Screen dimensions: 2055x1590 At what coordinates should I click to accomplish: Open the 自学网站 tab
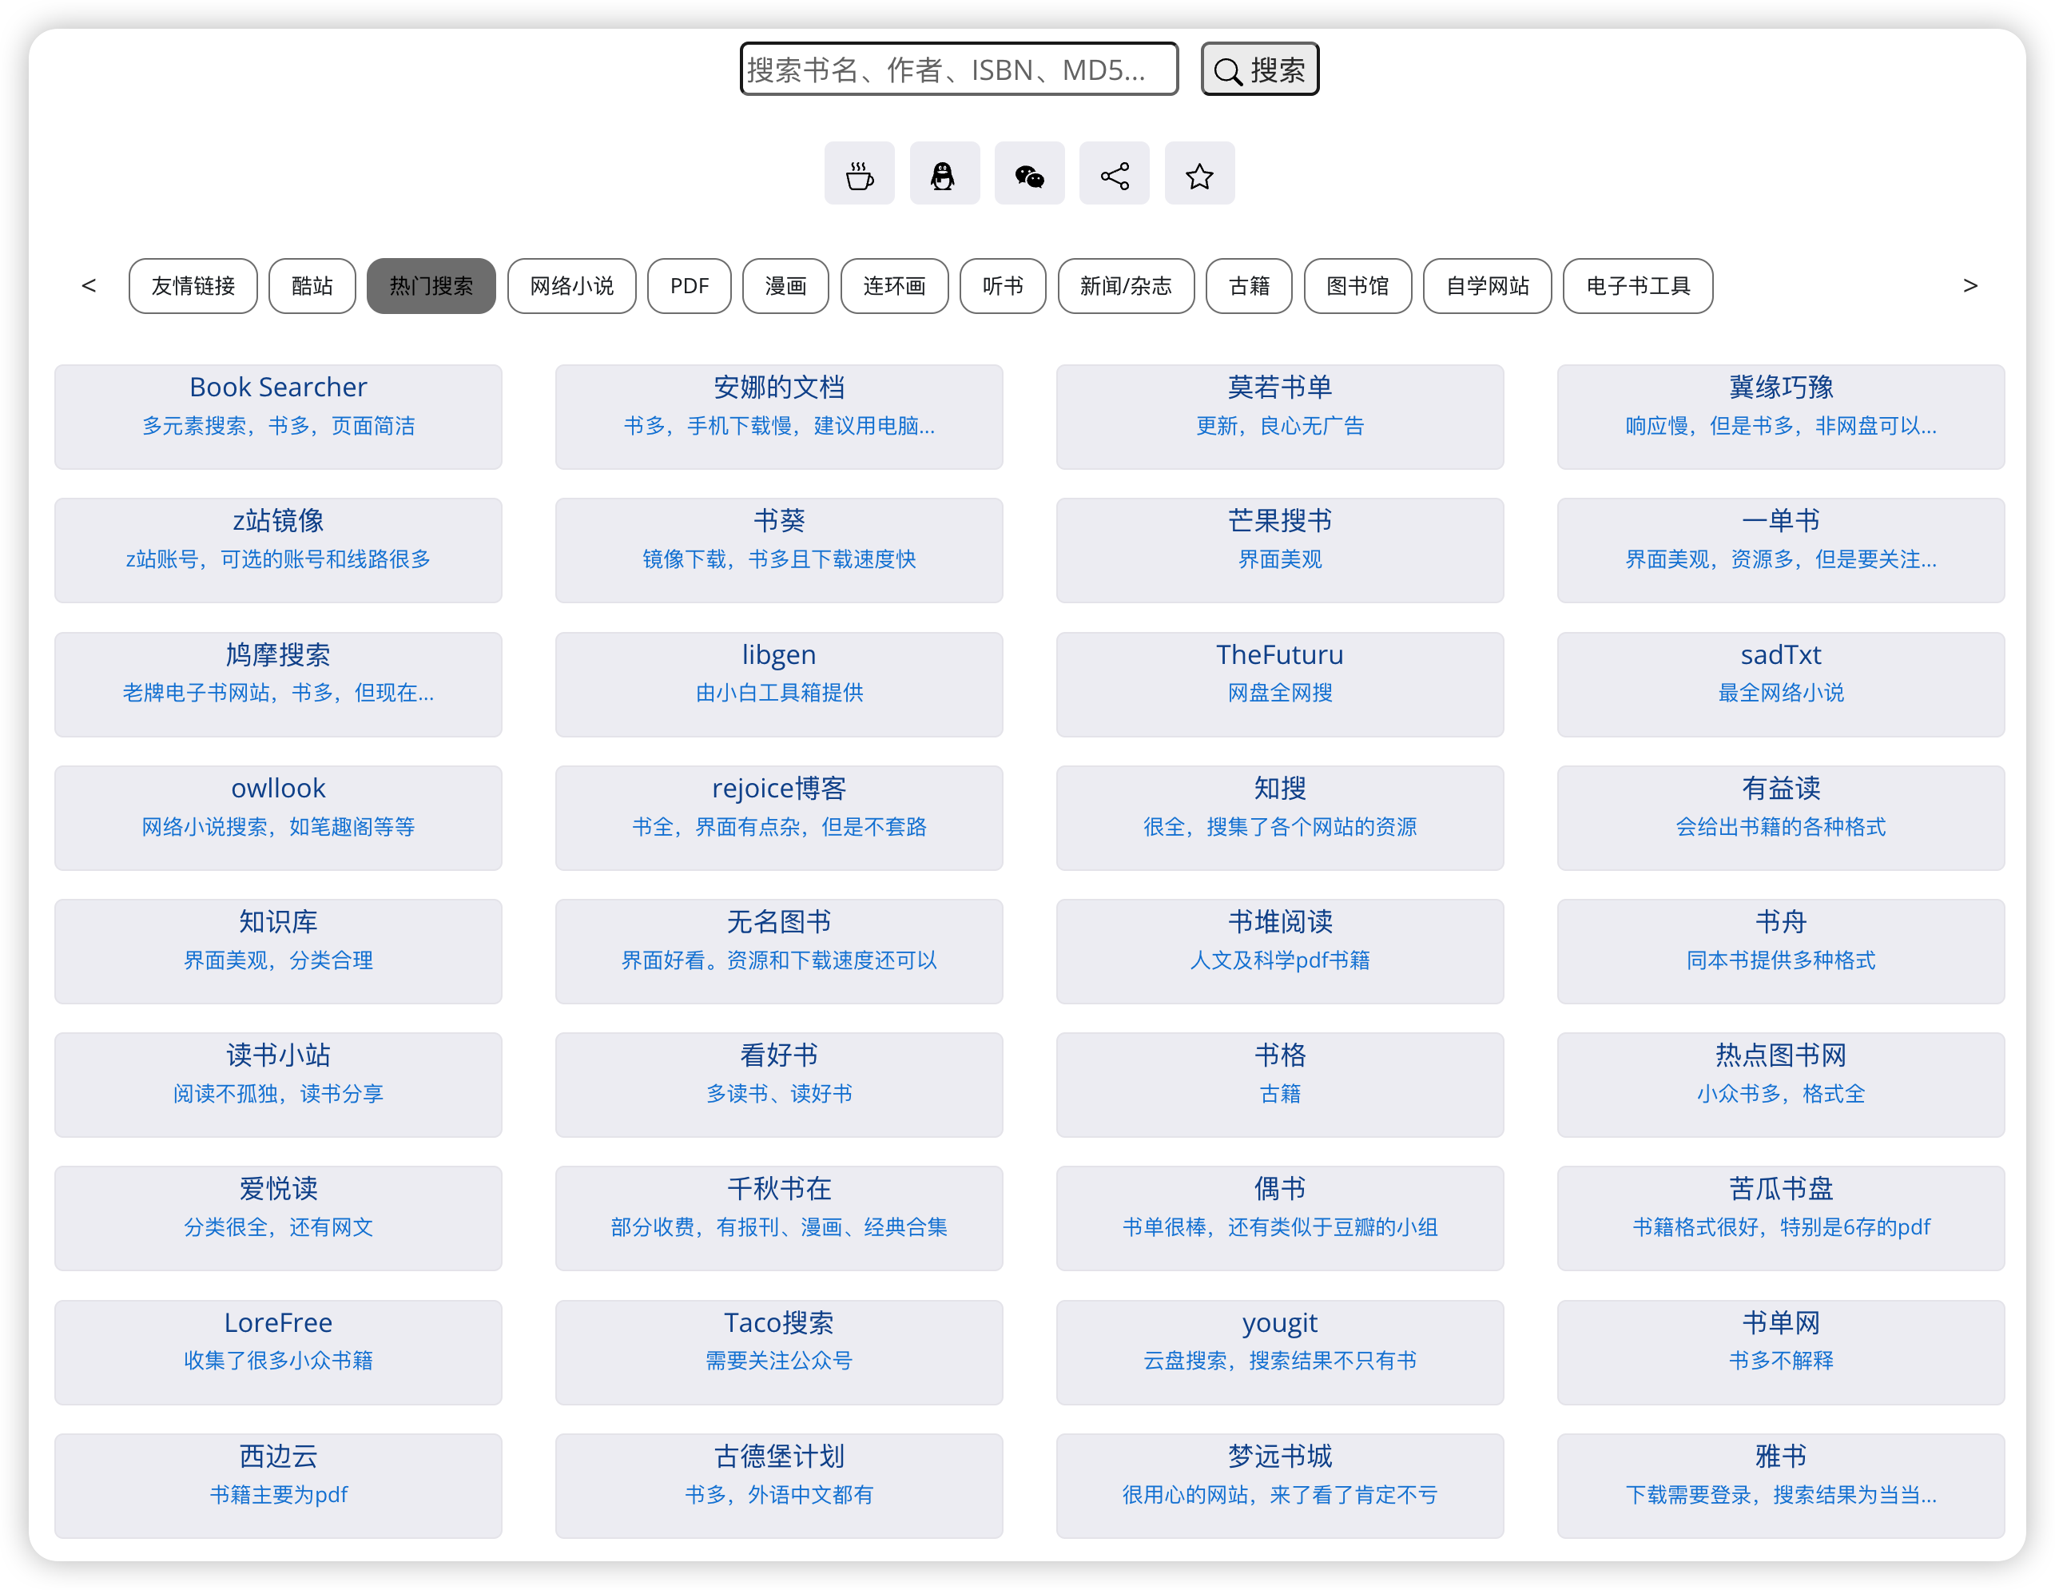pos(1488,286)
